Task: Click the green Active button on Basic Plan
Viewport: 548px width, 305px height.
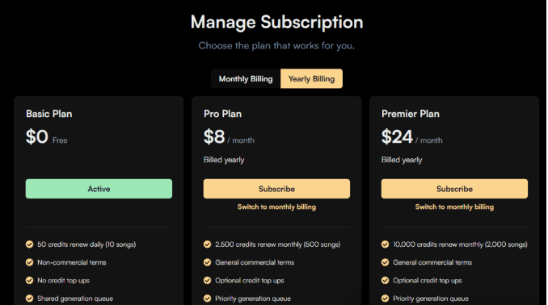Action: pyautogui.click(x=99, y=189)
